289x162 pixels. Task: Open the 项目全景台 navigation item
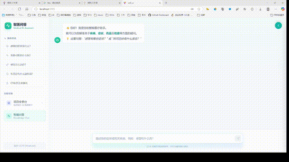click(x=24, y=103)
